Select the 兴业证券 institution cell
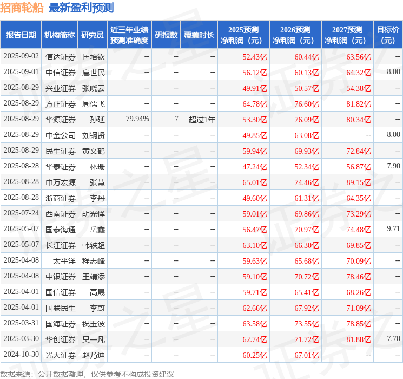The image size is (403, 379). 61,88
